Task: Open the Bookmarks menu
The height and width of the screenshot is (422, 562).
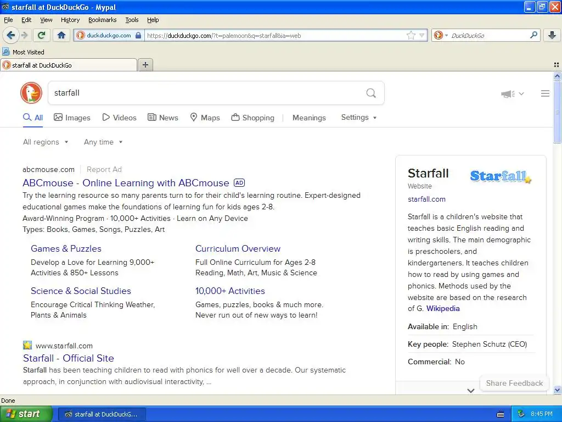Action: pos(102,20)
